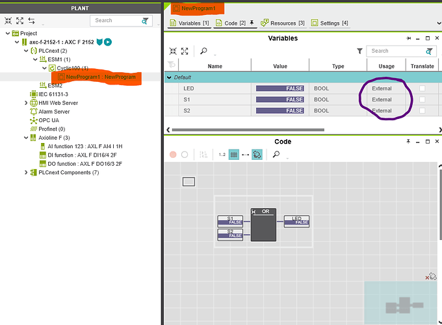Click the LED output variable in diagram

tap(296, 222)
